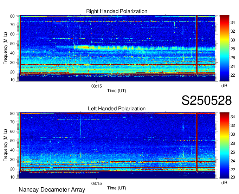Click the Frequency (MHz) axis label of the top plot
Screen dimensions: 239x194
pos(5,48)
